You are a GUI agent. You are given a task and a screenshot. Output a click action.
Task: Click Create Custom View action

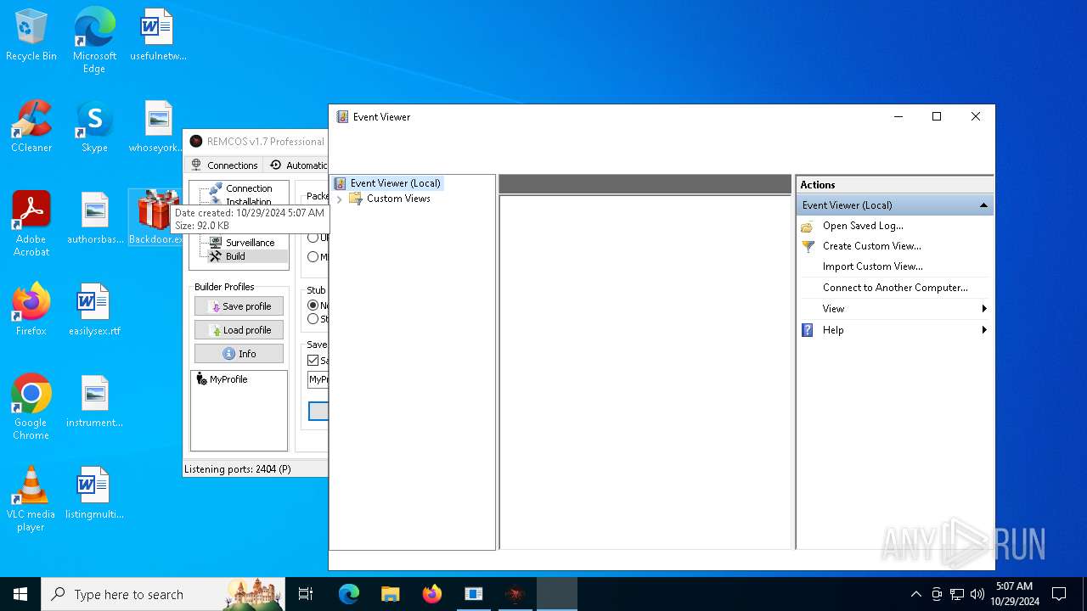point(871,246)
